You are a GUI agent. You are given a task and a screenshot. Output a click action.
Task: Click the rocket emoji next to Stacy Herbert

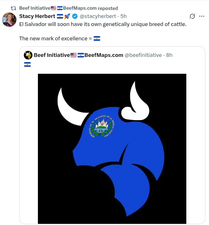click(x=67, y=16)
